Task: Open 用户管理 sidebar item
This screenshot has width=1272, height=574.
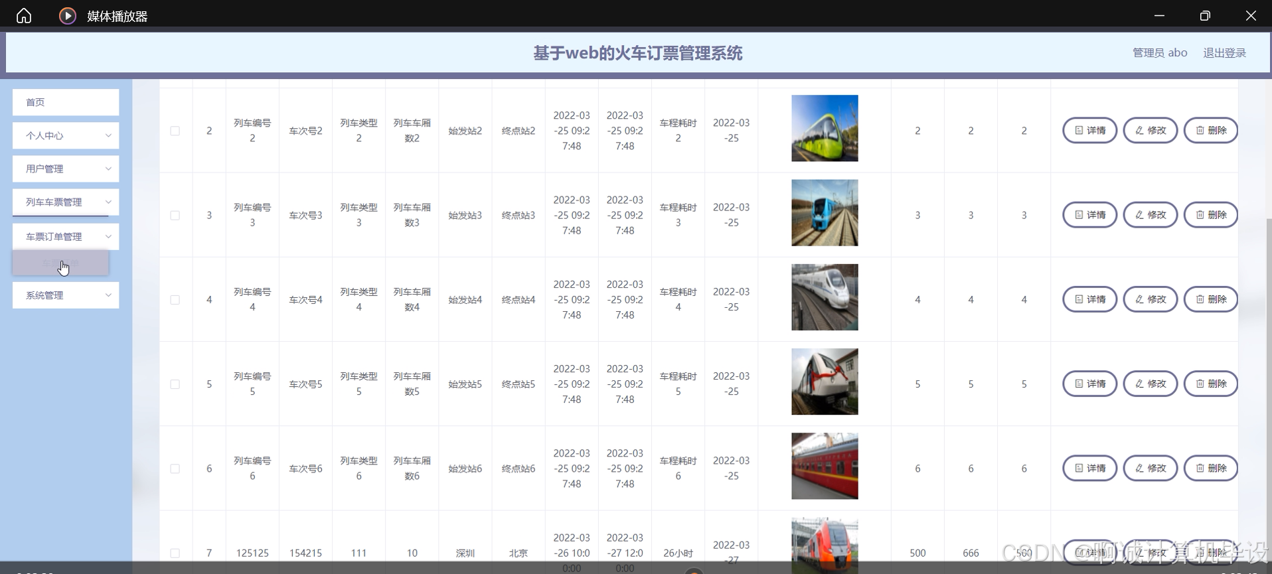Action: pos(66,169)
